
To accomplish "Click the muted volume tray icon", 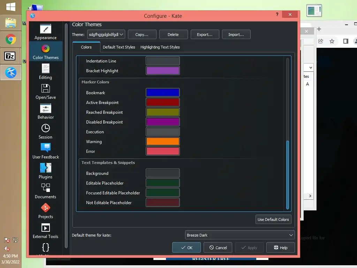I will 7,248.
